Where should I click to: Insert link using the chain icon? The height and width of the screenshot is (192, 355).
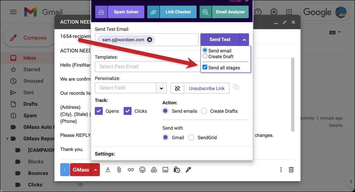pos(131,170)
